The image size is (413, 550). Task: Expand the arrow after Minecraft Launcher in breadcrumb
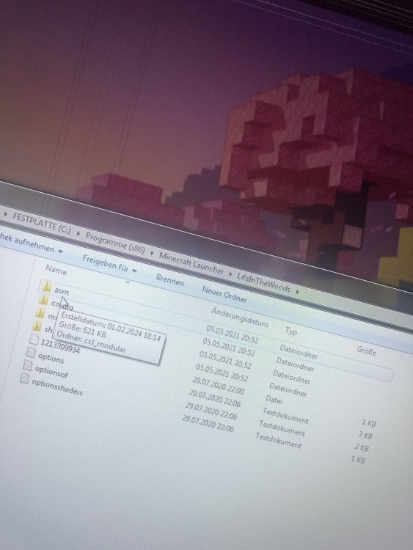[x=230, y=274]
